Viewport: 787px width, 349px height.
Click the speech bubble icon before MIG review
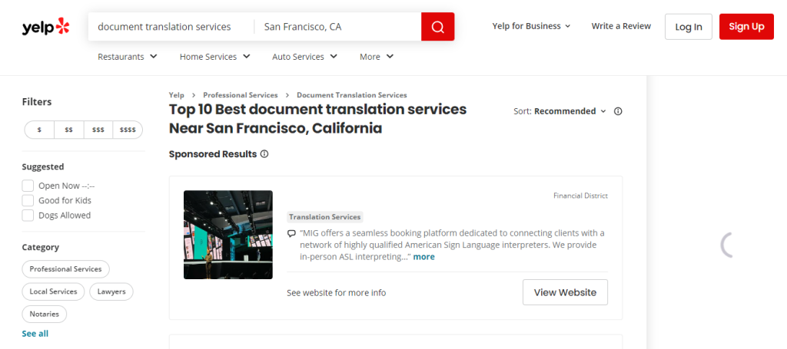pyautogui.click(x=291, y=233)
